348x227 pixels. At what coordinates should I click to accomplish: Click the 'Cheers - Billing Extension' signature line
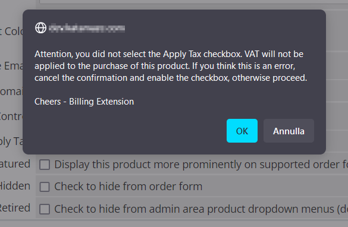coord(84,102)
